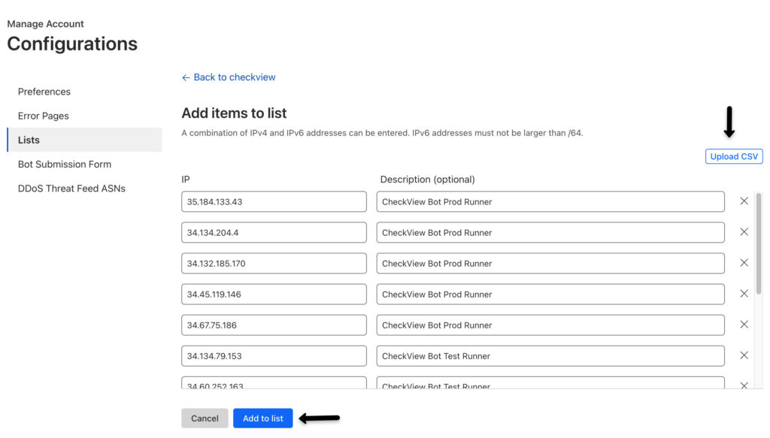Image resolution: width=770 pixels, height=438 pixels.
Task: Click the Upload CSV button
Action: tap(734, 156)
